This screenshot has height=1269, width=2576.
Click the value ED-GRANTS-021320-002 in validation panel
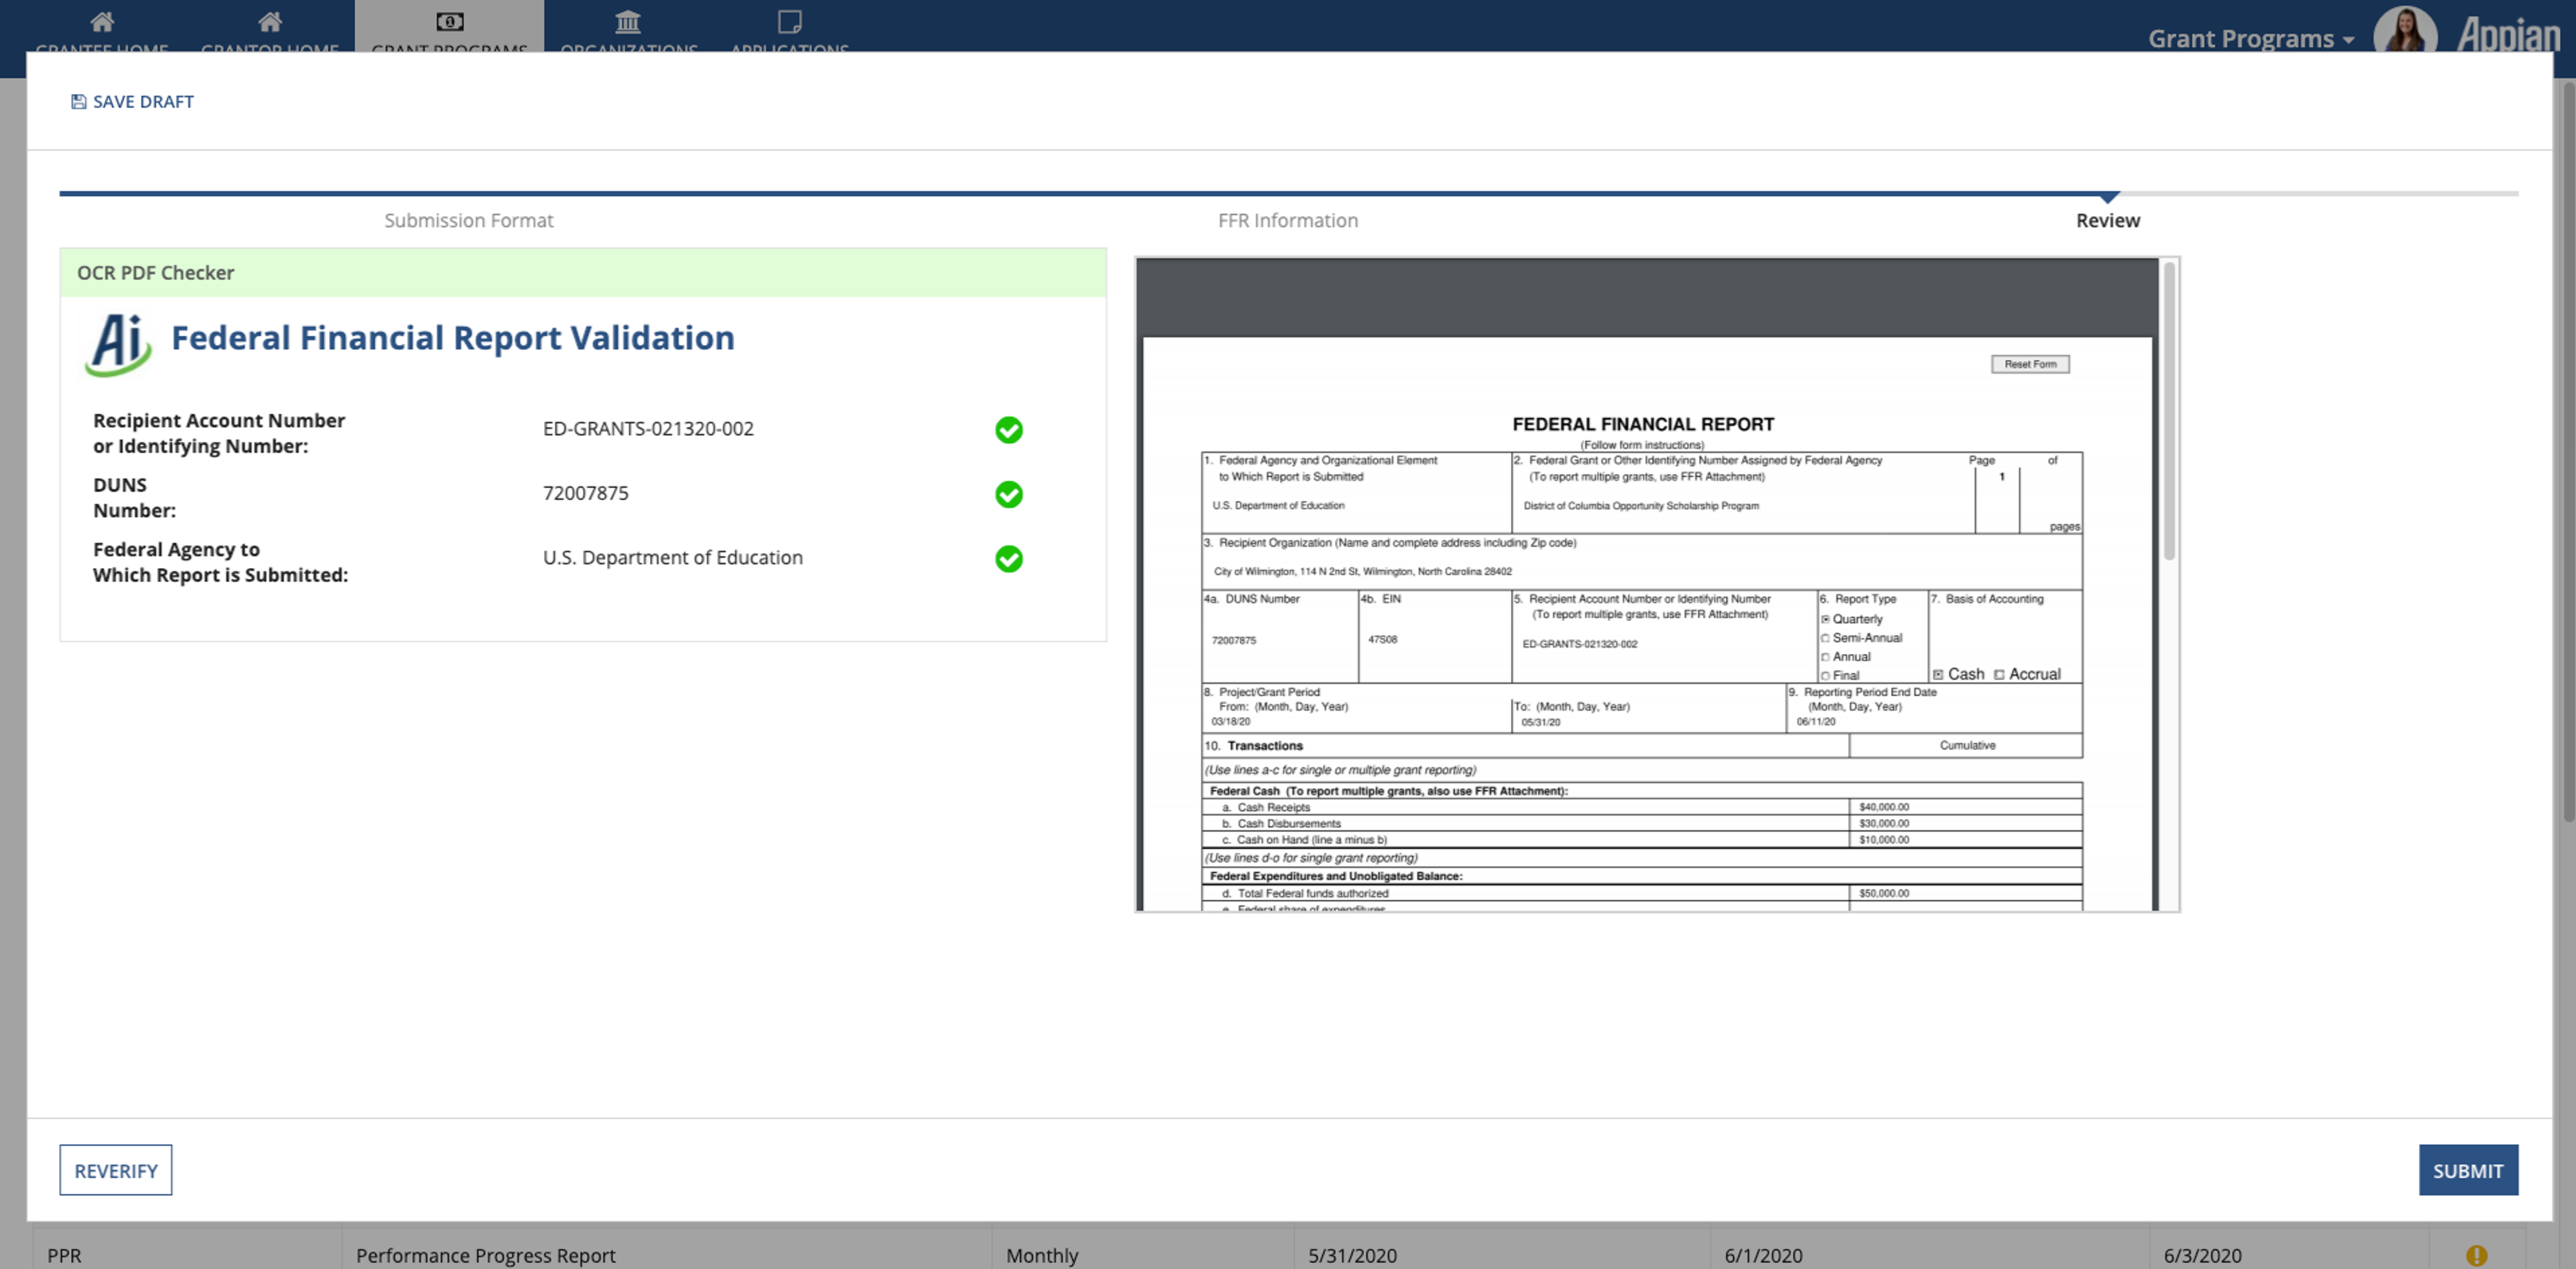coord(648,429)
